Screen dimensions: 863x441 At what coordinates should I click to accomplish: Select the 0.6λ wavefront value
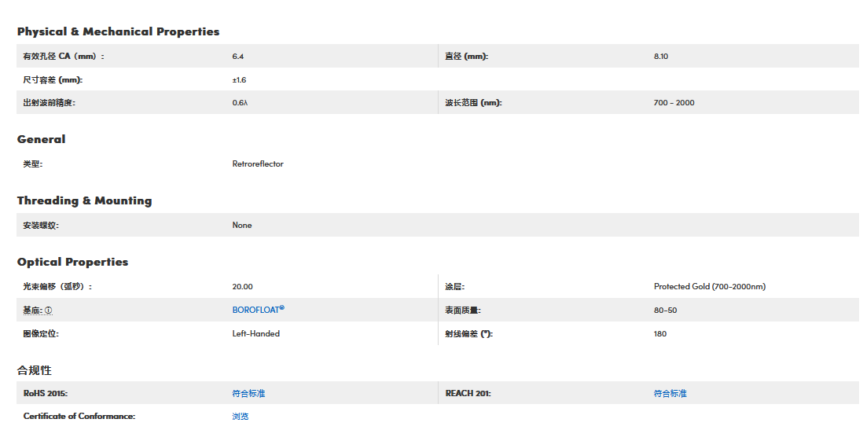tap(240, 102)
